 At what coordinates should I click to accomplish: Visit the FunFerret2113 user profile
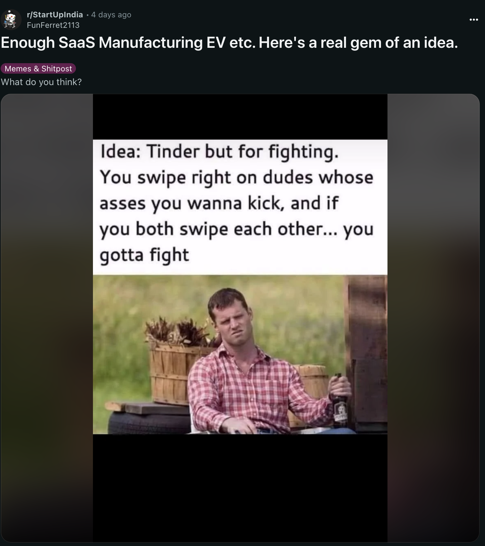pyautogui.click(x=53, y=25)
